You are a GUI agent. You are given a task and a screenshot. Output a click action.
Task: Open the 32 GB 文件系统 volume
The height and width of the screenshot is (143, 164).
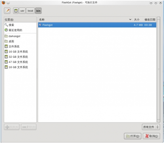point(20,57)
